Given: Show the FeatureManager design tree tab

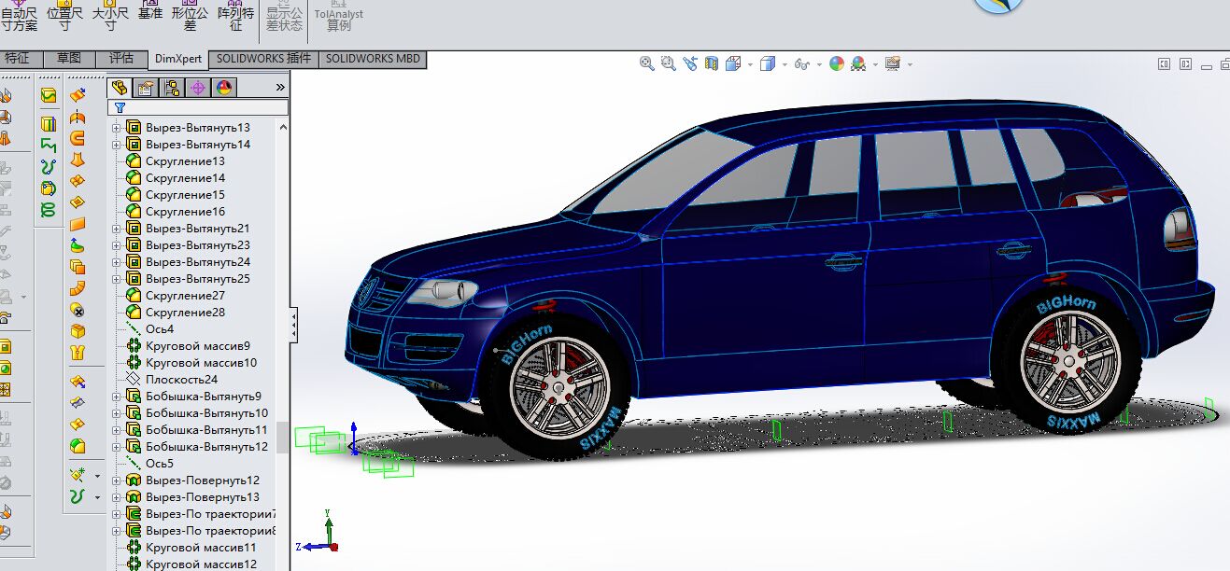Looking at the screenshot, I should pos(120,88).
